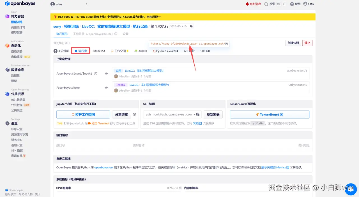359x197 pixels.
Task: Open the gear-c1.openbayes.net API URL
Action: tap(187, 44)
